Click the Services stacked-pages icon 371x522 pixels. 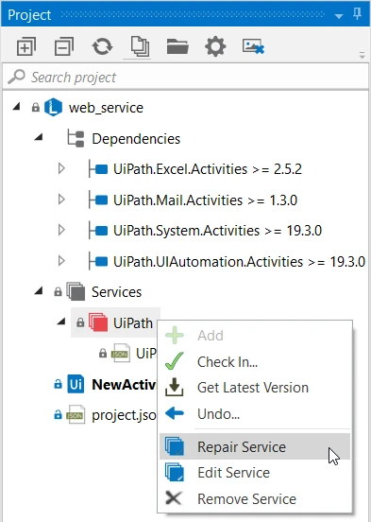pos(76,291)
